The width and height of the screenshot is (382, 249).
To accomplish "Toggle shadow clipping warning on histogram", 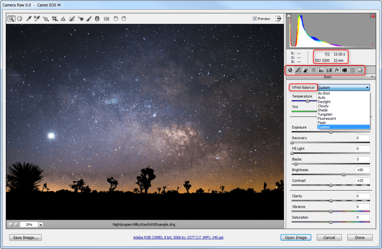I will point(289,16).
